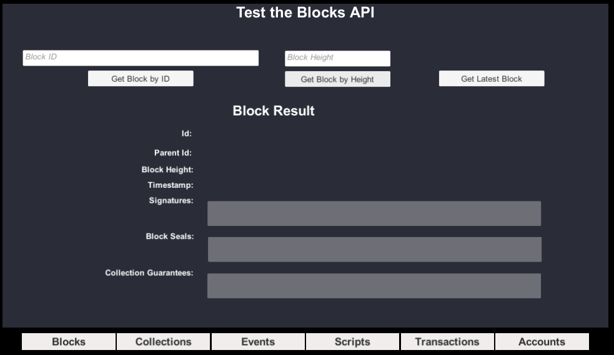
Task: Select the Collection Guarantees result box
Action: 374,286
